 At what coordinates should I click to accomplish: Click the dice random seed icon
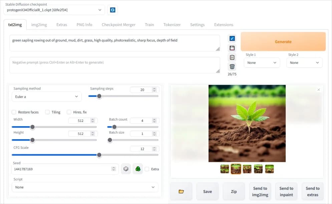(x=126, y=169)
